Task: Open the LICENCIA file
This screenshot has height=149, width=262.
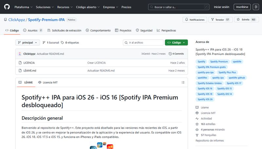Action: 29,63
